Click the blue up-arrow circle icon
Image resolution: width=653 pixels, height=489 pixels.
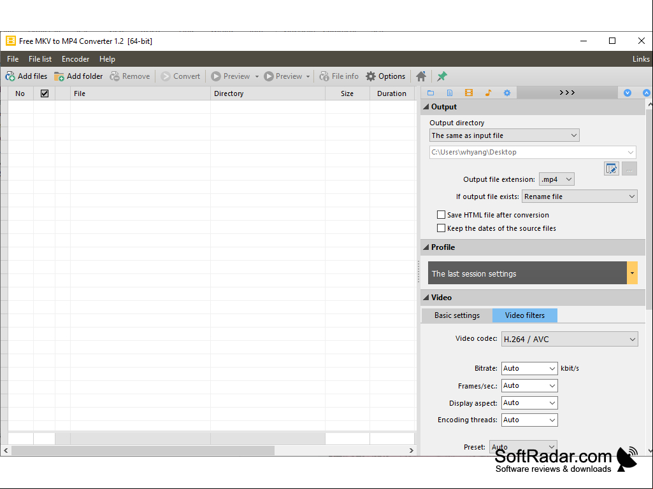[x=647, y=93]
